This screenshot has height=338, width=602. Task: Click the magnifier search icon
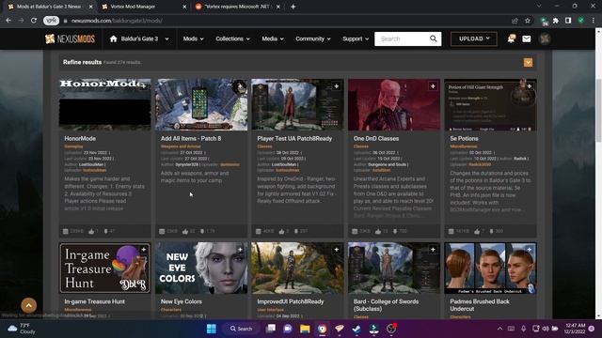434,38
